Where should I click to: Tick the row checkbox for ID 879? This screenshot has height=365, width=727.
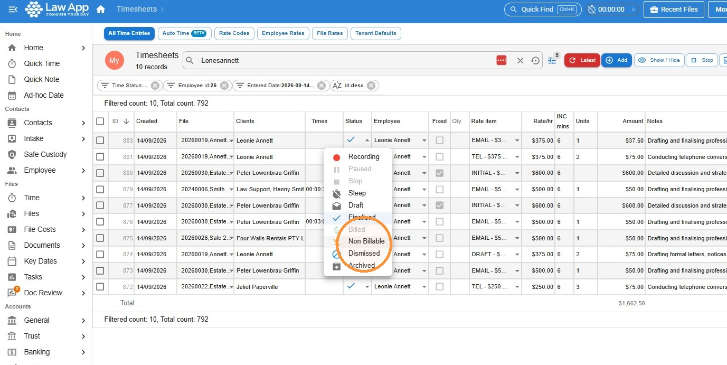[x=100, y=189]
